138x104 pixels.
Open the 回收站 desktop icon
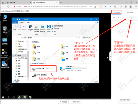(x=5, y=29)
